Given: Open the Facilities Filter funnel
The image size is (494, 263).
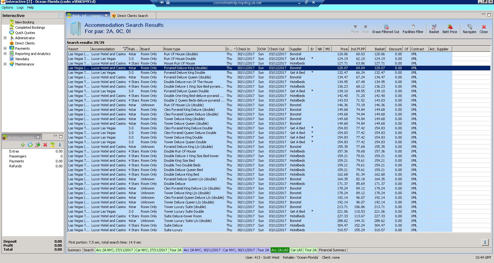Looking at the screenshot, I should coord(413,27).
